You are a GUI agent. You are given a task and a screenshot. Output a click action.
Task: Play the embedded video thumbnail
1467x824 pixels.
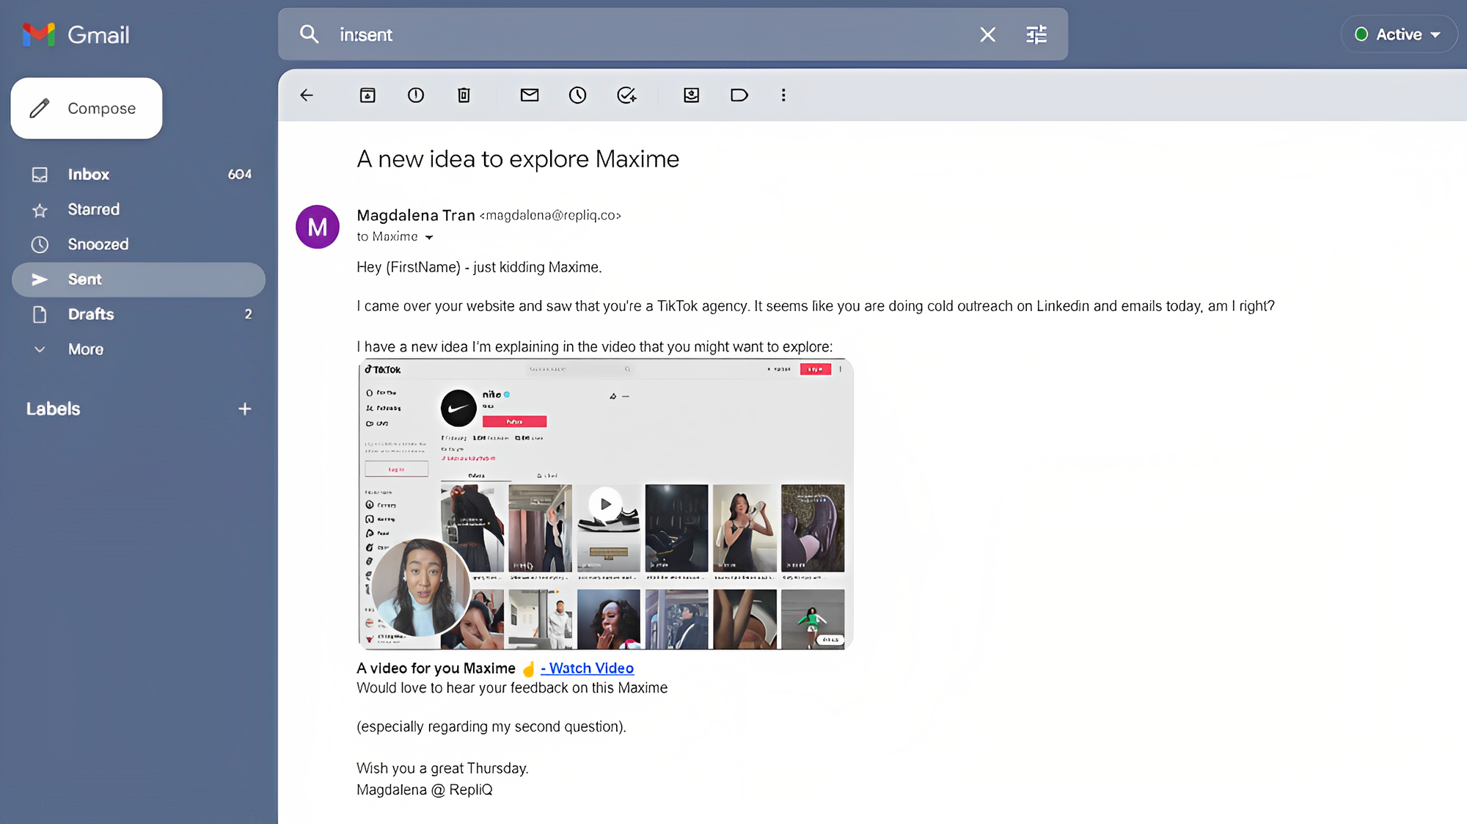605,504
